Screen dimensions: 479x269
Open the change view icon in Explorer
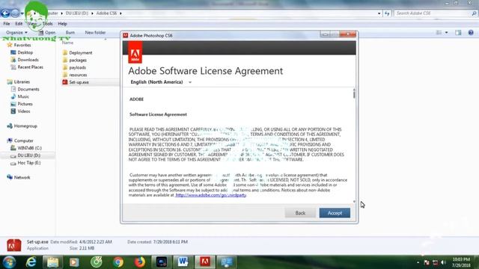pyautogui.click(x=439, y=32)
